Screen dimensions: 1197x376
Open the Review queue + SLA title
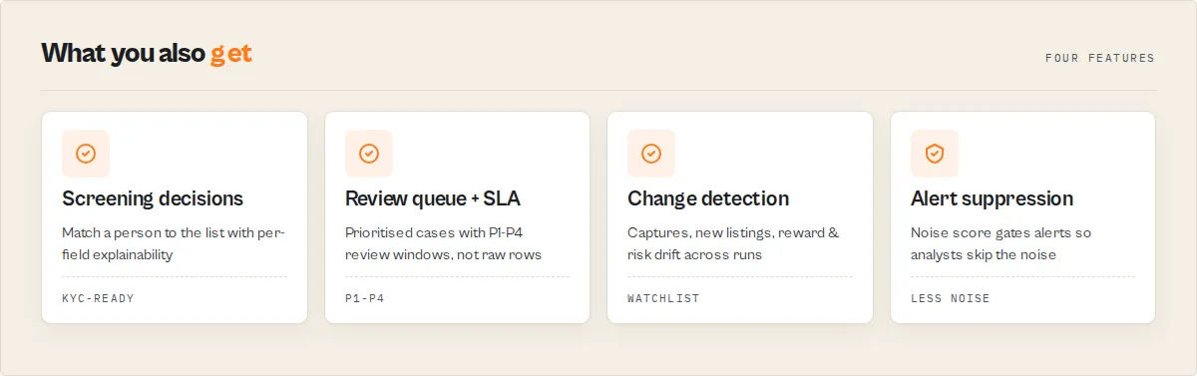[x=433, y=198]
